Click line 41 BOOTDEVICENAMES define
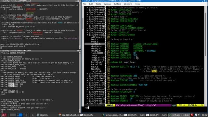 129,85
